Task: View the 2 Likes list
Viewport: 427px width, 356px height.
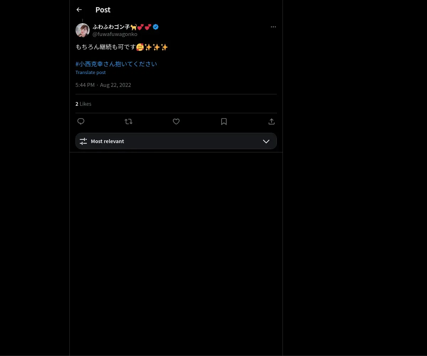Action: coord(83,104)
